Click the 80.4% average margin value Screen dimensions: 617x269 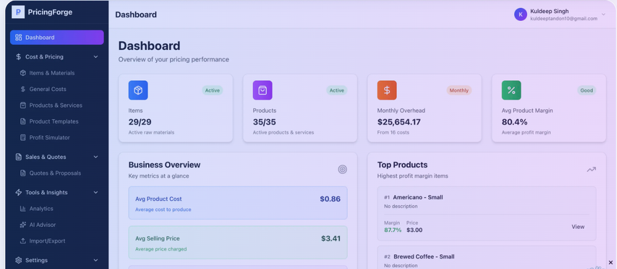(515, 122)
